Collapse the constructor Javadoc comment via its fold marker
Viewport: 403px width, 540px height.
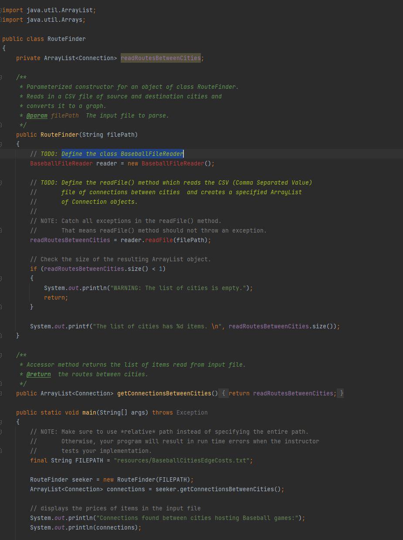point(1,77)
